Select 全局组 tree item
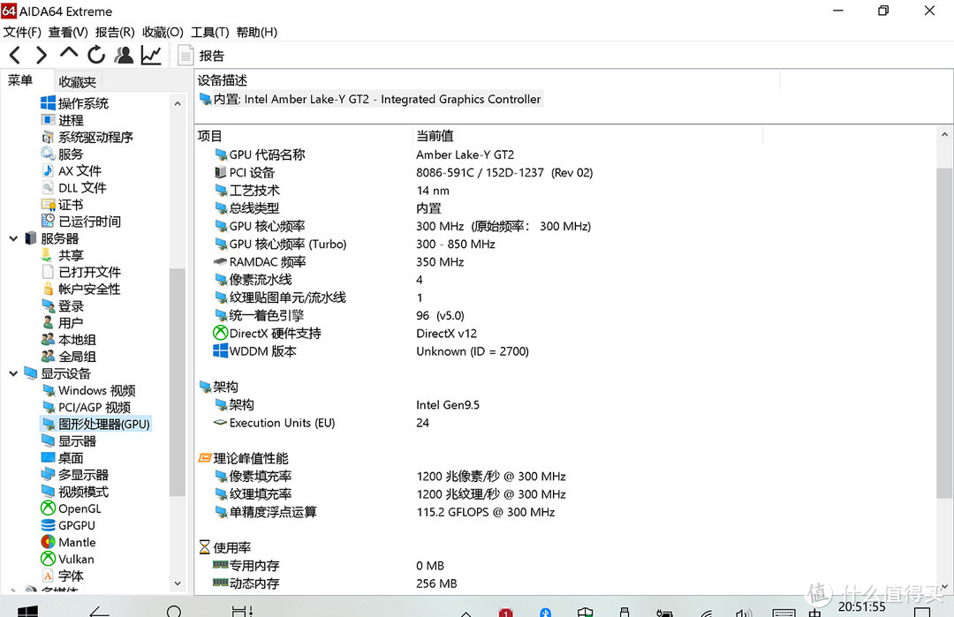Image resolution: width=954 pixels, height=617 pixels. coord(68,357)
